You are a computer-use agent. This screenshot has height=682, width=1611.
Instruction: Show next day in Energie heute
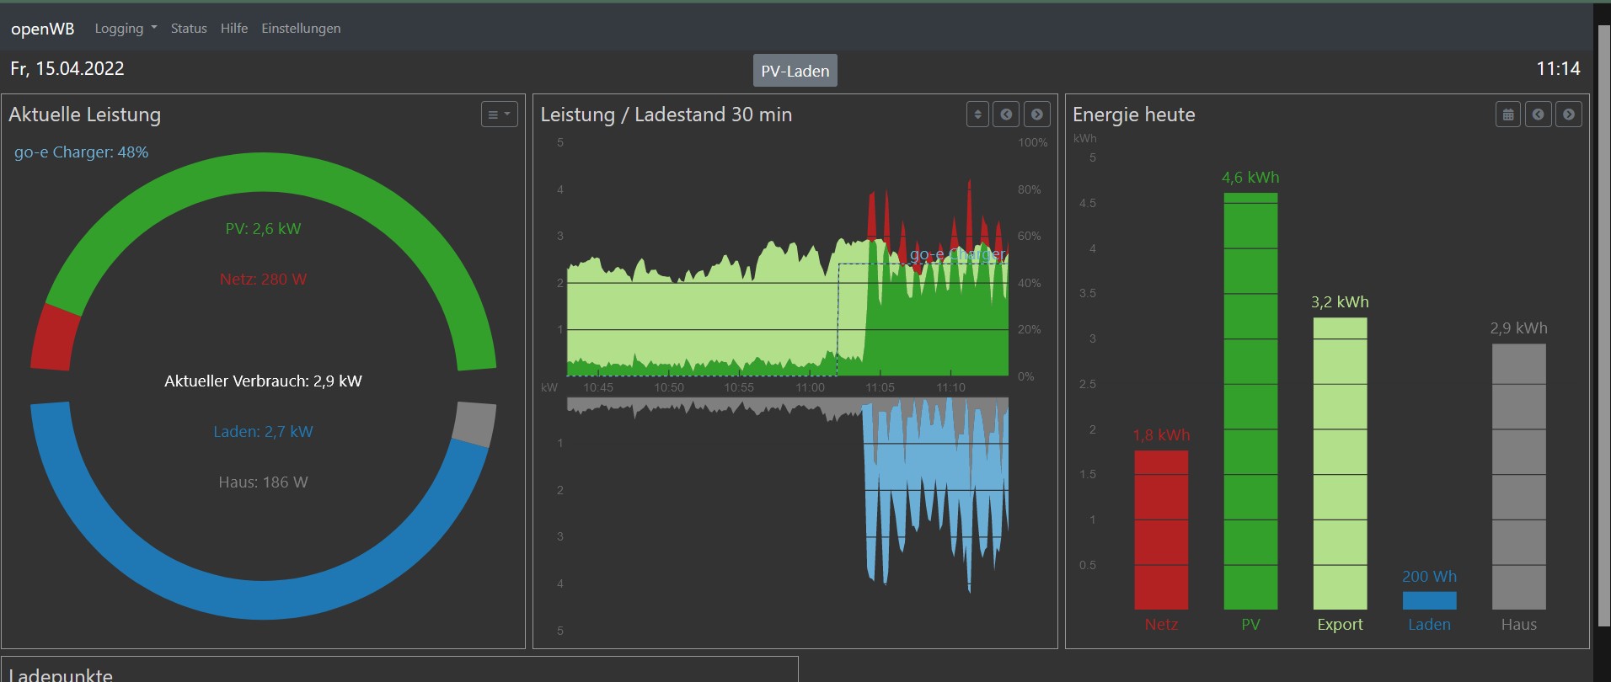point(1569,115)
